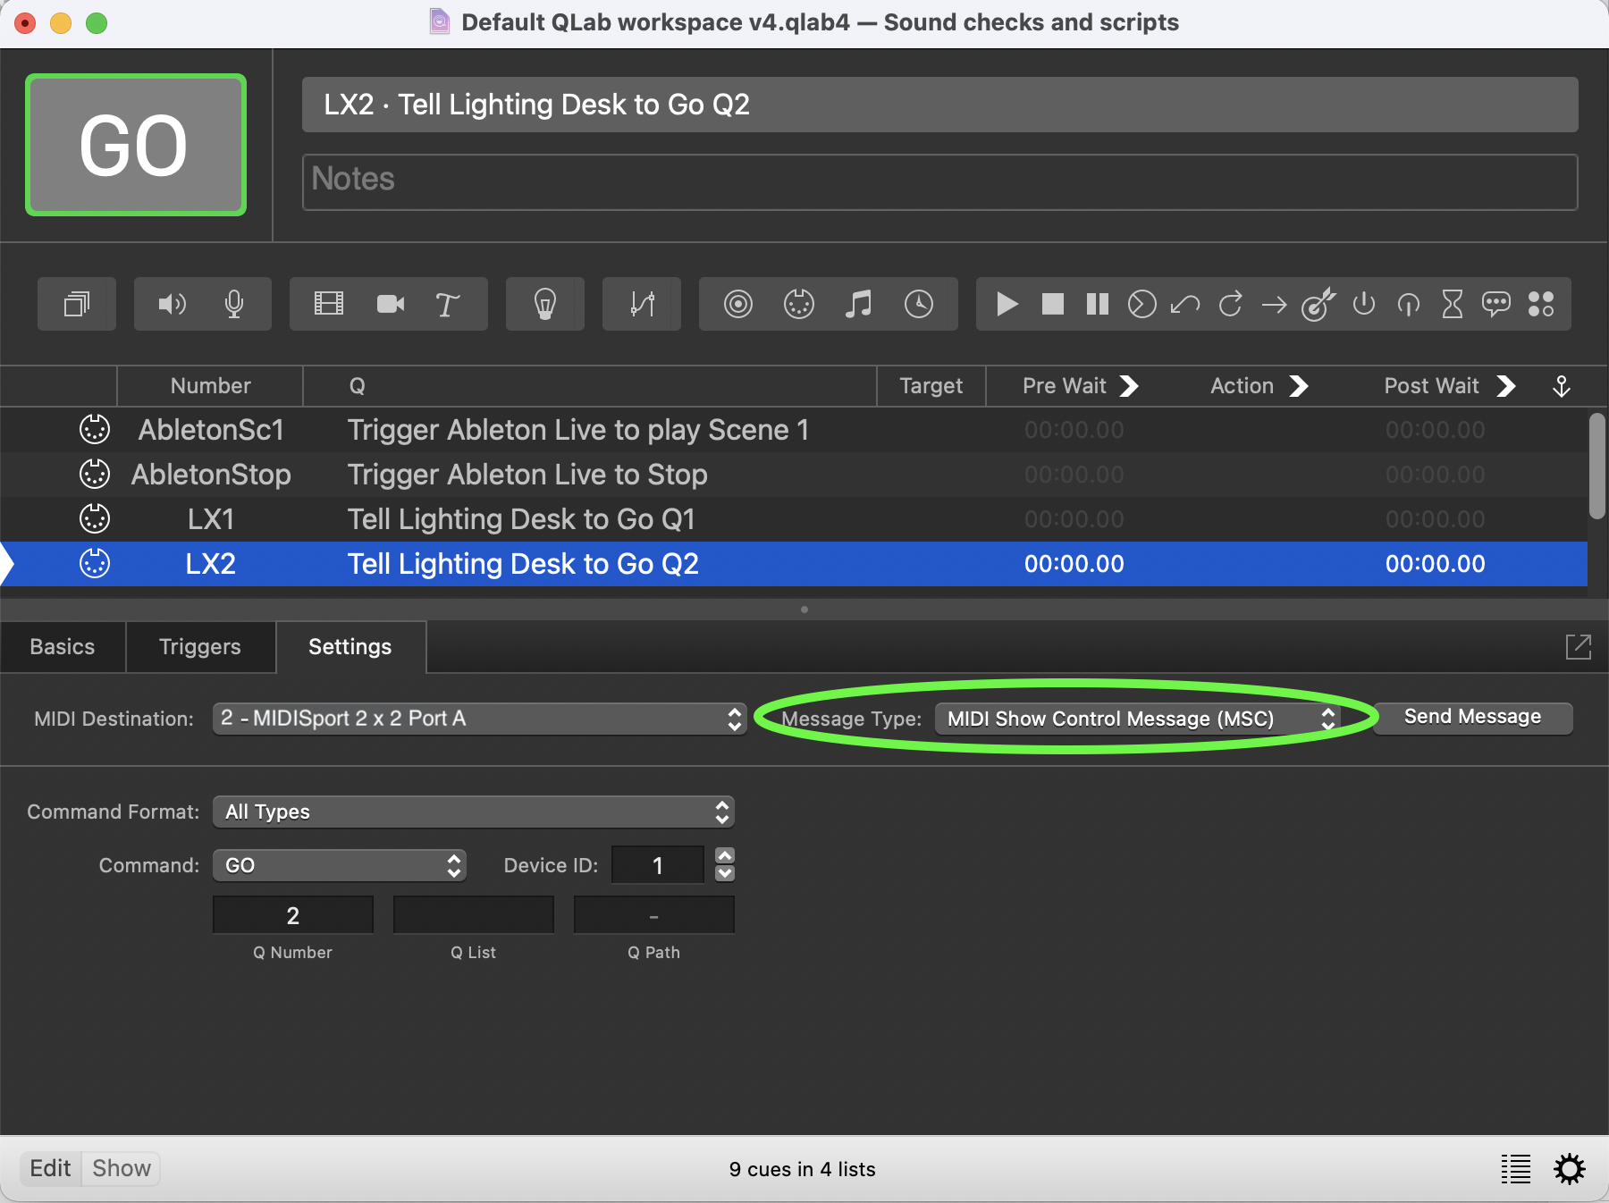Image resolution: width=1609 pixels, height=1203 pixels.
Task: Switch to the Triggers tab
Action: [x=199, y=646]
